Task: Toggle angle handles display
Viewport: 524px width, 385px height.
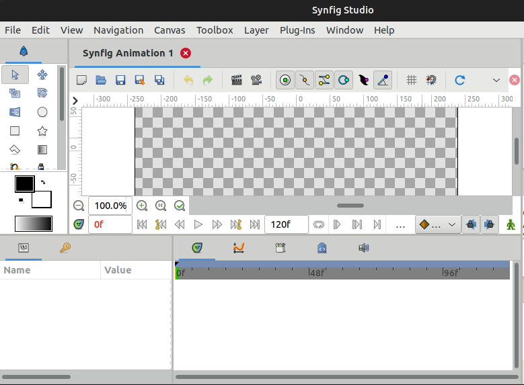Action: (383, 80)
